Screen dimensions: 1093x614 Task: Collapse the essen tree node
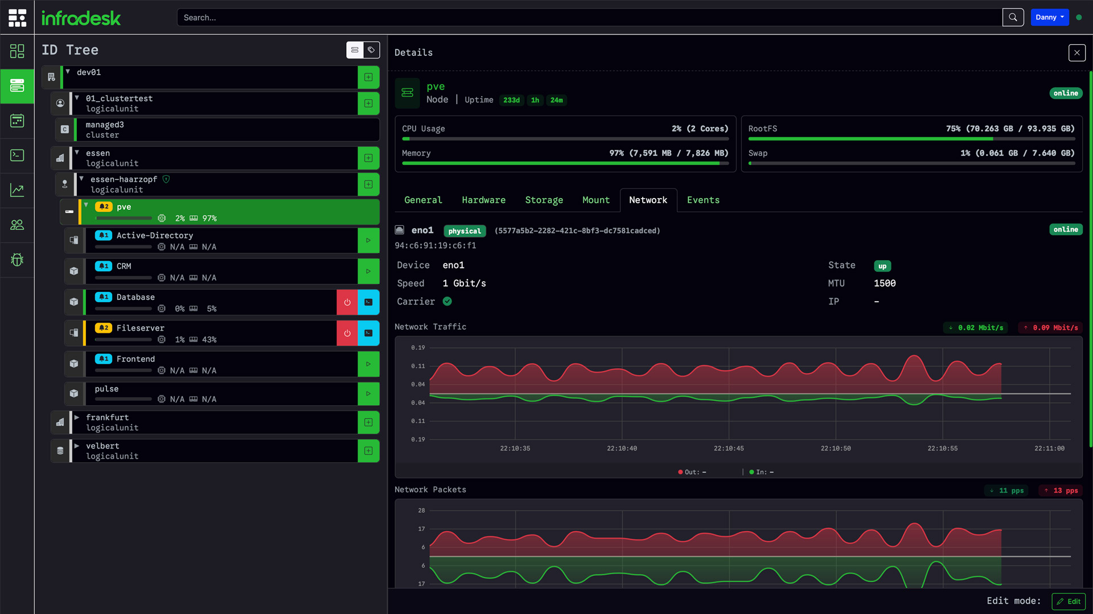click(77, 153)
